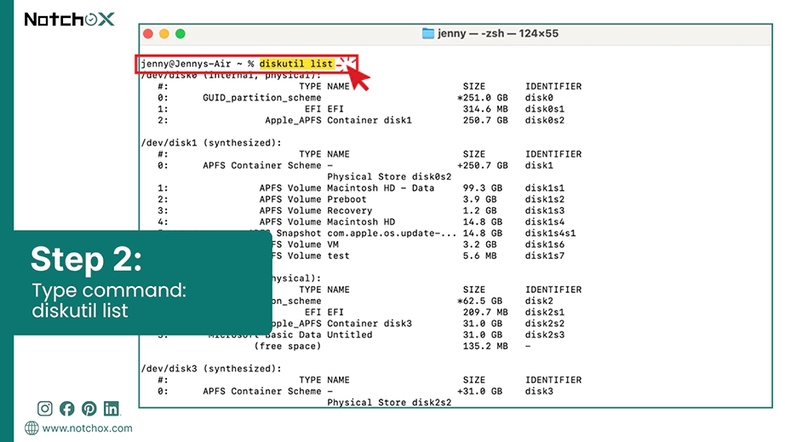Click the yellow minimize window button

164,33
